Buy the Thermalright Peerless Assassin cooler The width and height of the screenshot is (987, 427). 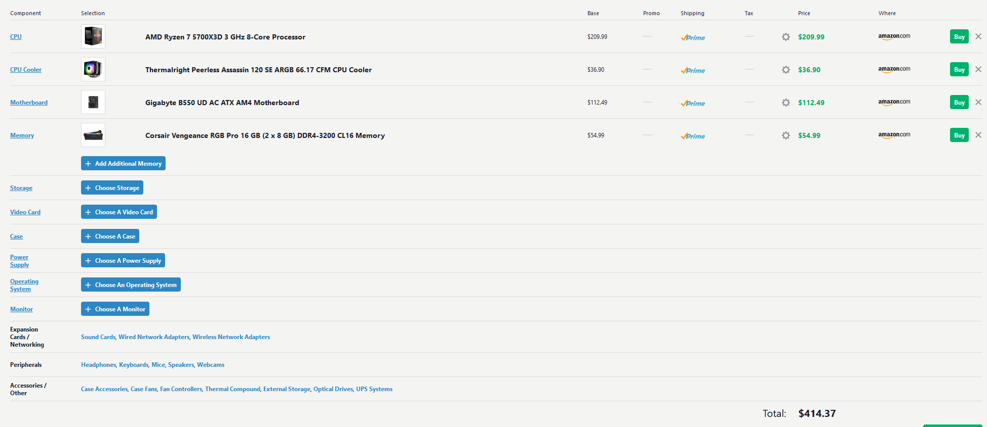[959, 69]
